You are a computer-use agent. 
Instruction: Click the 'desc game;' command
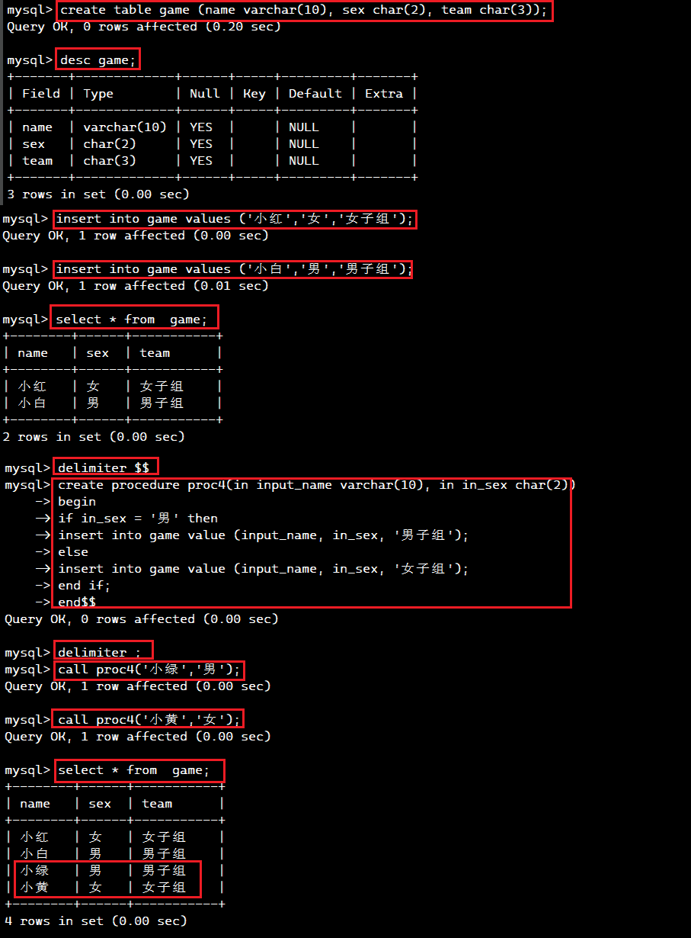pos(98,60)
